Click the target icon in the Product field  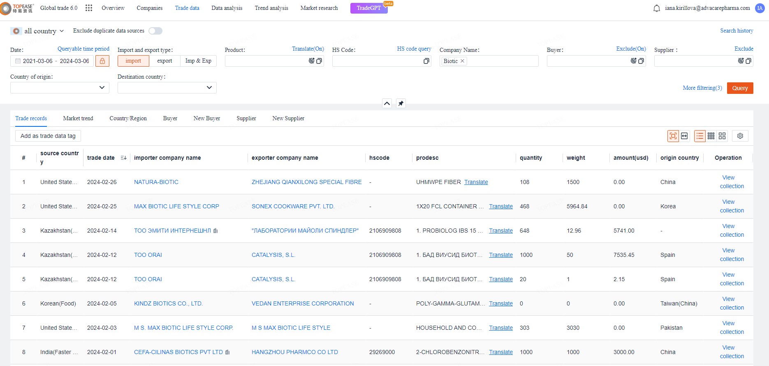pyautogui.click(x=312, y=61)
